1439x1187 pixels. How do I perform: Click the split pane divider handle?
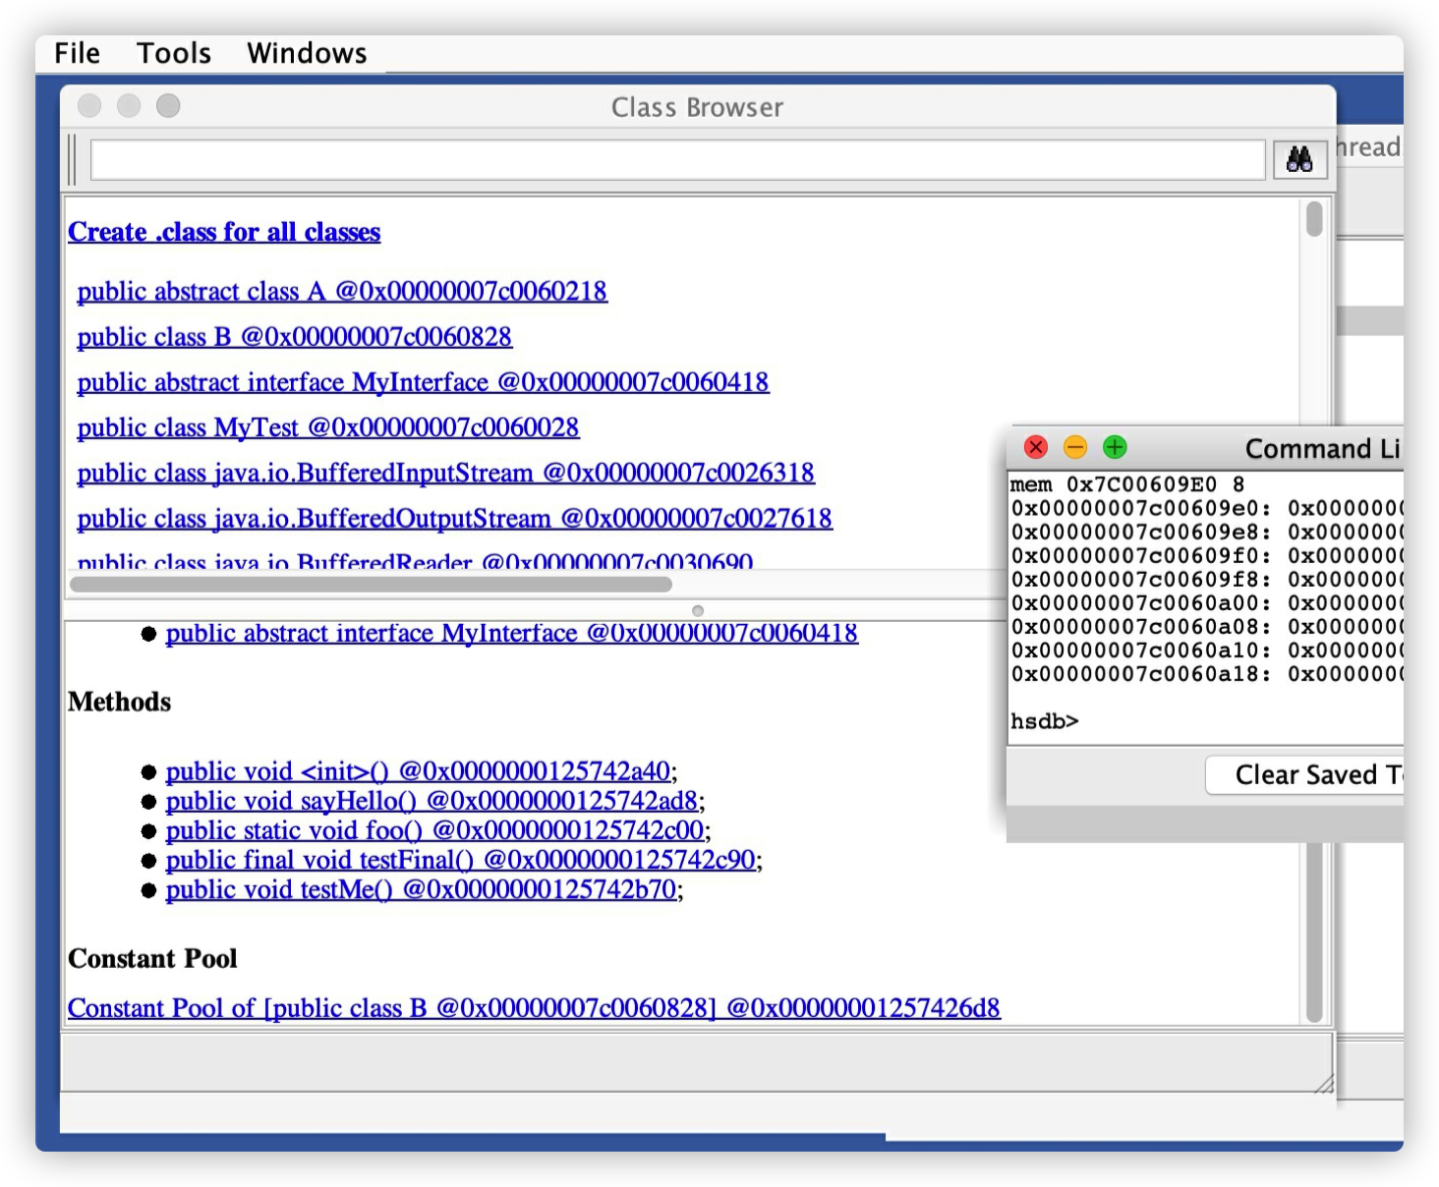click(x=698, y=611)
